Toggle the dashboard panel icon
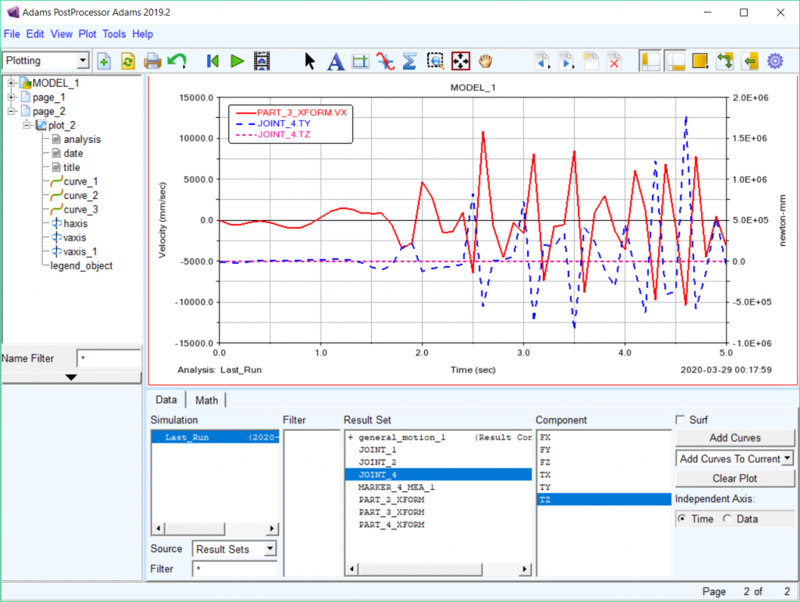The height and width of the screenshot is (602, 800). coord(676,61)
